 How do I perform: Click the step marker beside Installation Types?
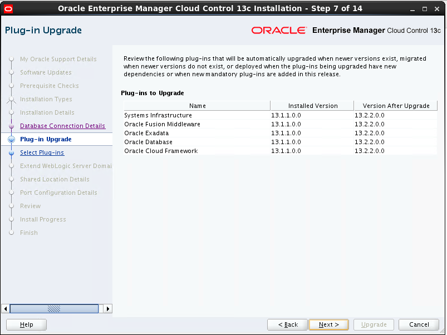click(x=12, y=99)
